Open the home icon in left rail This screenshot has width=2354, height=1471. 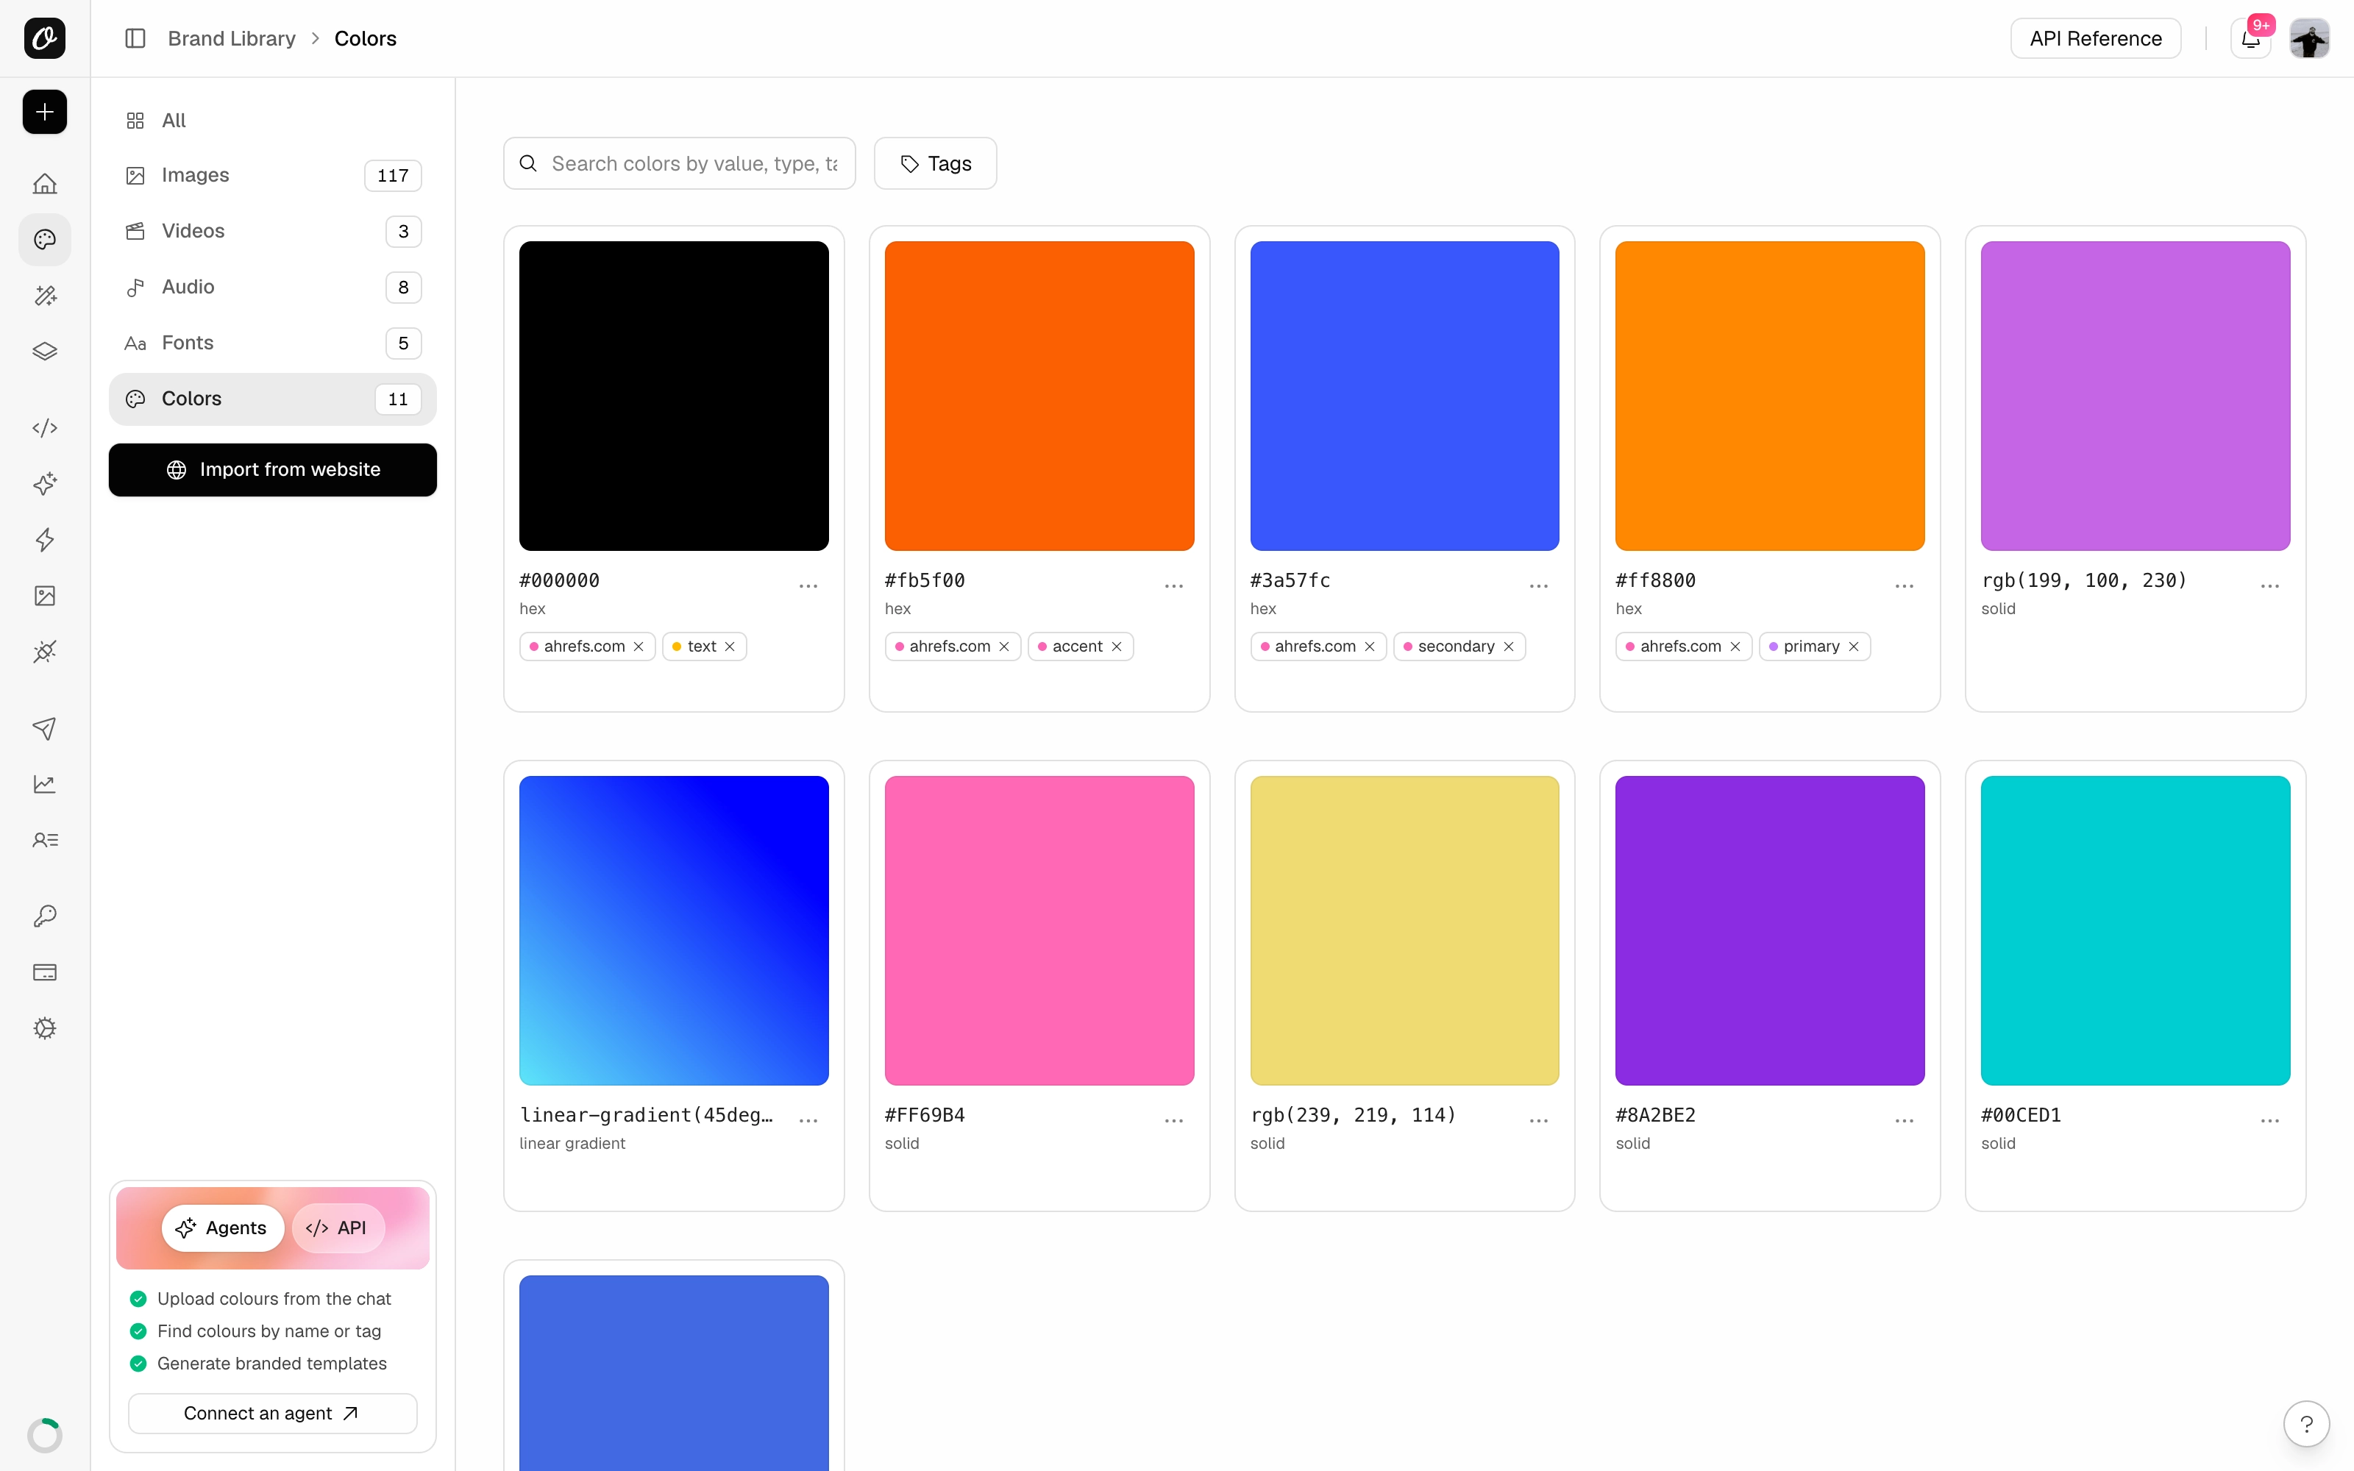[x=45, y=183]
